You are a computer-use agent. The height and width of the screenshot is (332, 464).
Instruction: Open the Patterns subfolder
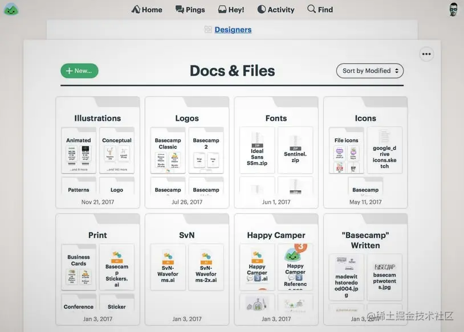coord(79,186)
